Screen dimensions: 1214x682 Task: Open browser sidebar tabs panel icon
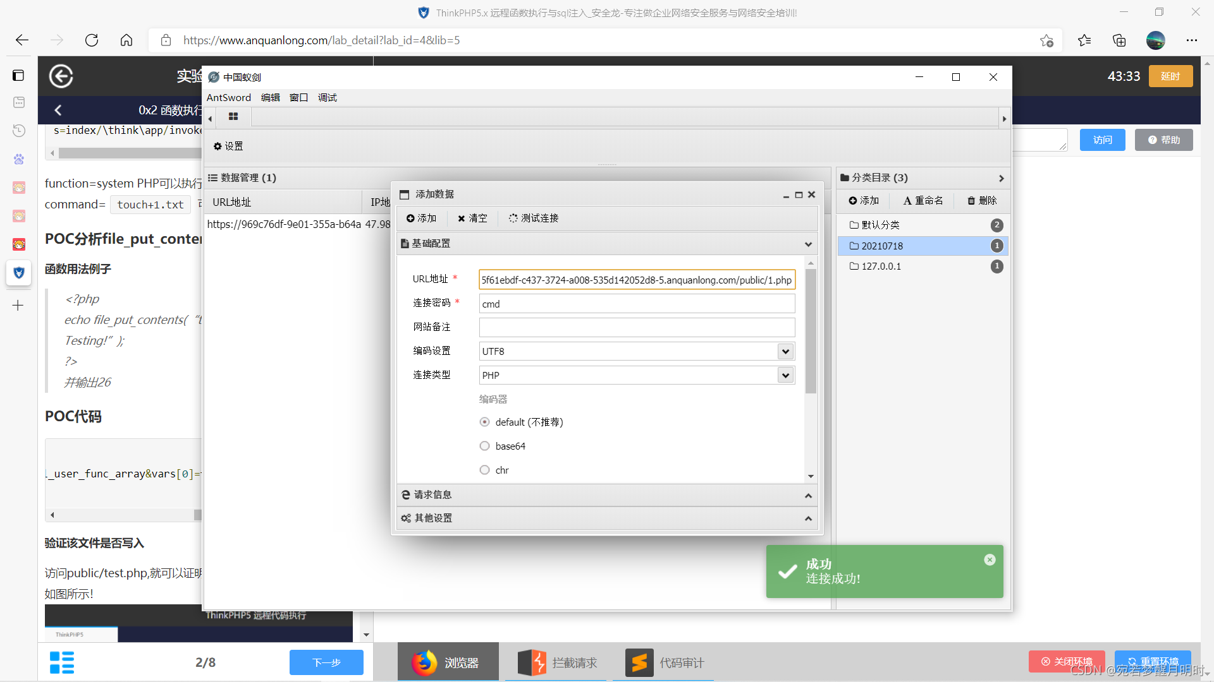pos(18,76)
